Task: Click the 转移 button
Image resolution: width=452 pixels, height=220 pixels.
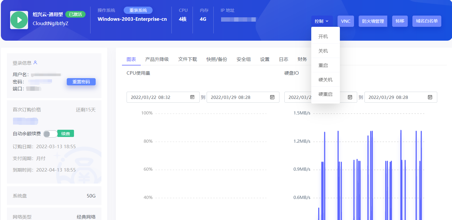Action: [x=400, y=21]
